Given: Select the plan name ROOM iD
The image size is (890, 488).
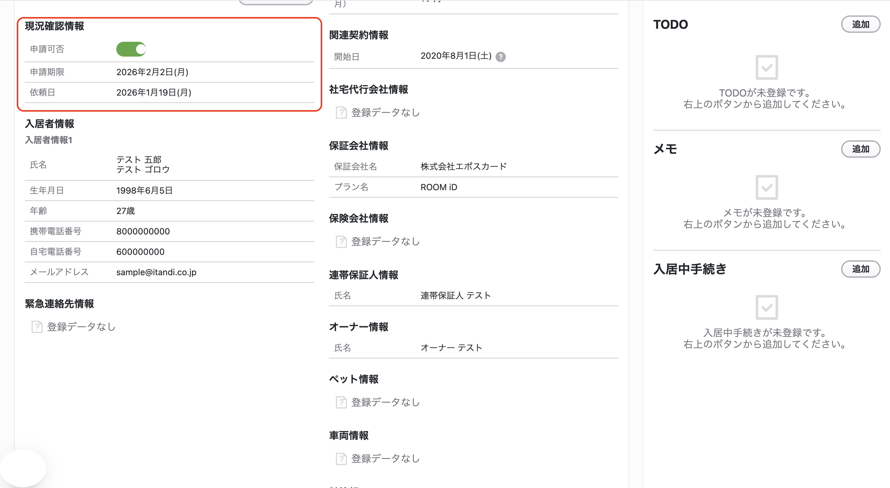Looking at the screenshot, I should [x=439, y=187].
